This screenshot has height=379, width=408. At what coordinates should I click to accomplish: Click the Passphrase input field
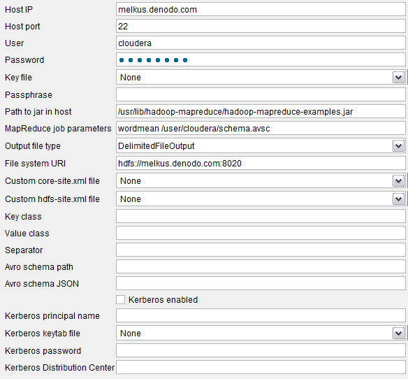[261, 95]
